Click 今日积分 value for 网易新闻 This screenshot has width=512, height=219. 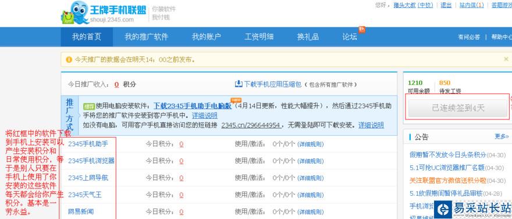pyautogui.click(x=181, y=212)
